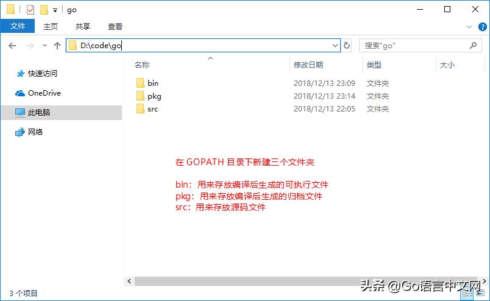Switch to the 主页 ribbon tab

pyautogui.click(x=51, y=27)
